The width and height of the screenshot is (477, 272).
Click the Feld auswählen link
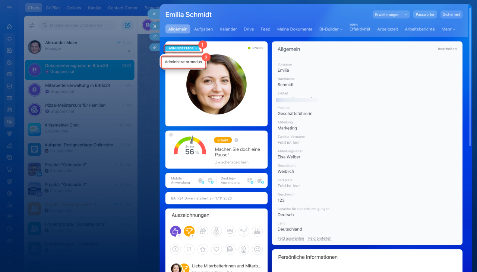291,238
